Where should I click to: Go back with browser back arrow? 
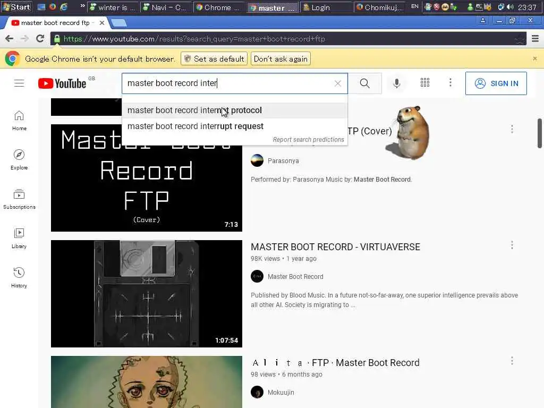[10, 38]
